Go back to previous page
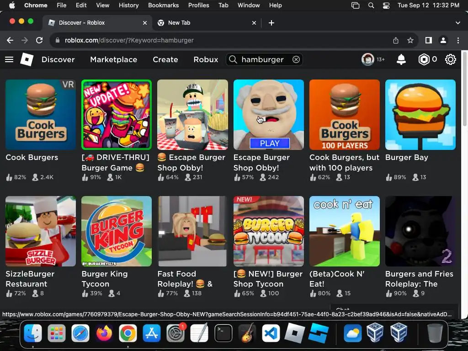The width and height of the screenshot is (468, 351). point(10,40)
